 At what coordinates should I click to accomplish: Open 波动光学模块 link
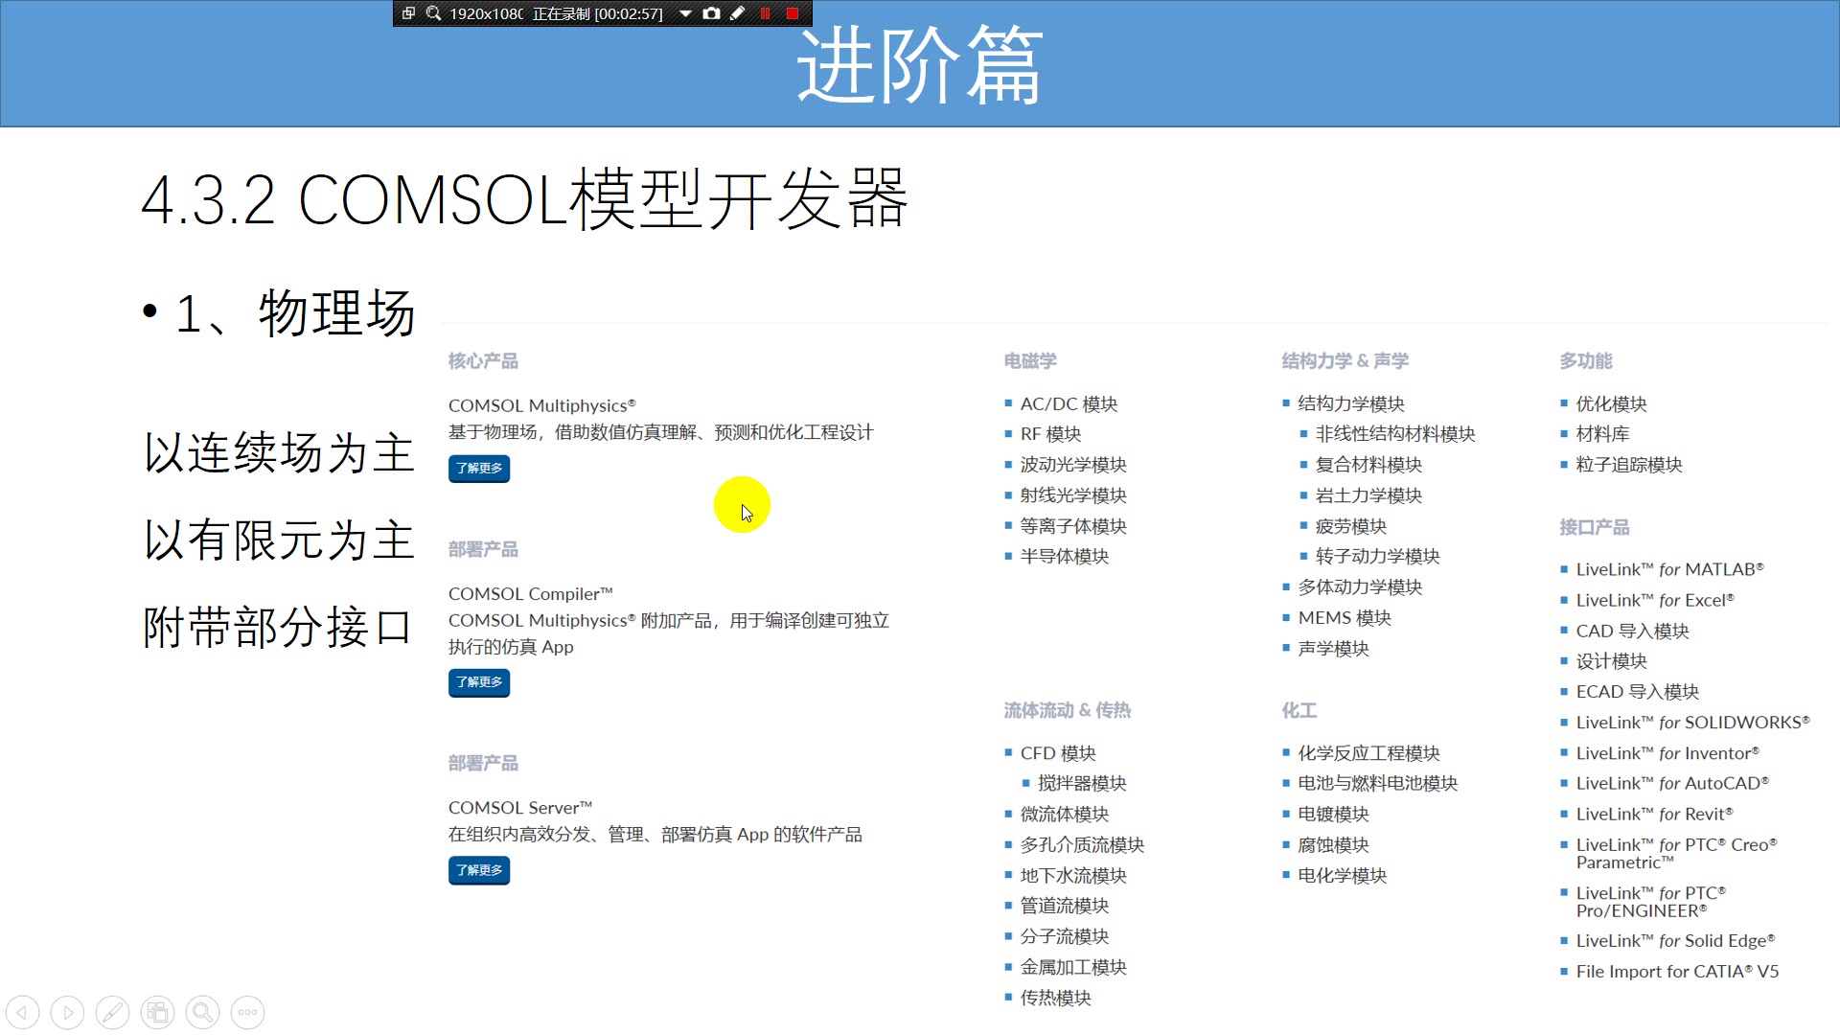tap(1073, 465)
